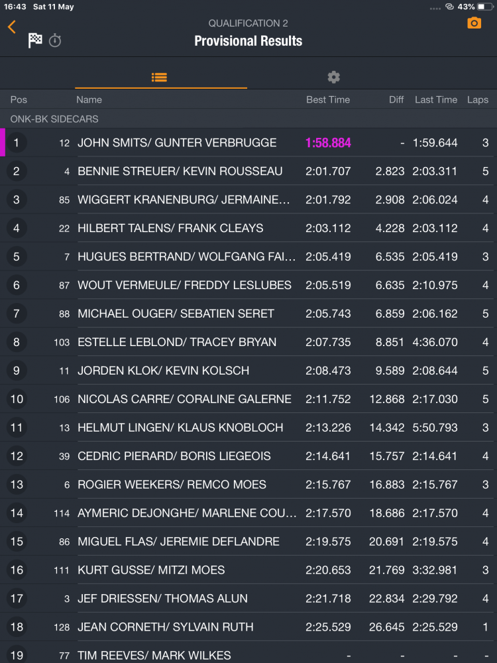The image size is (497, 663).
Task: Tap the orange camera icon
Action: click(474, 23)
